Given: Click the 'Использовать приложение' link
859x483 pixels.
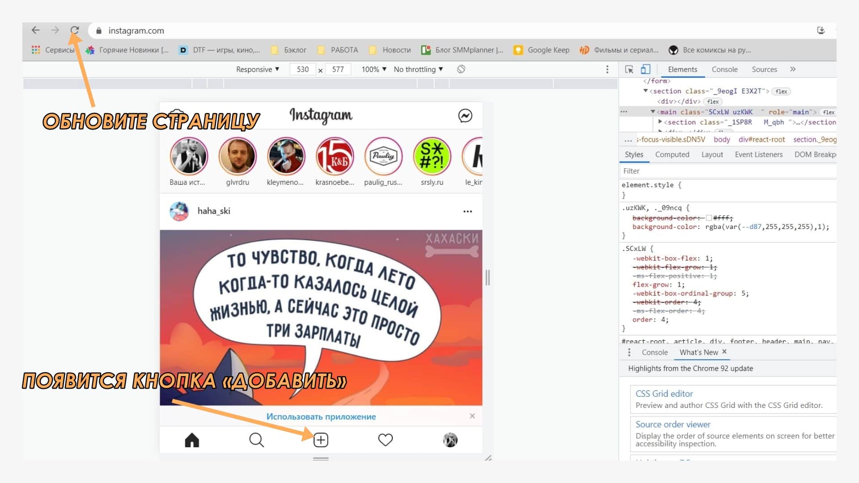Looking at the screenshot, I should pyautogui.click(x=321, y=416).
